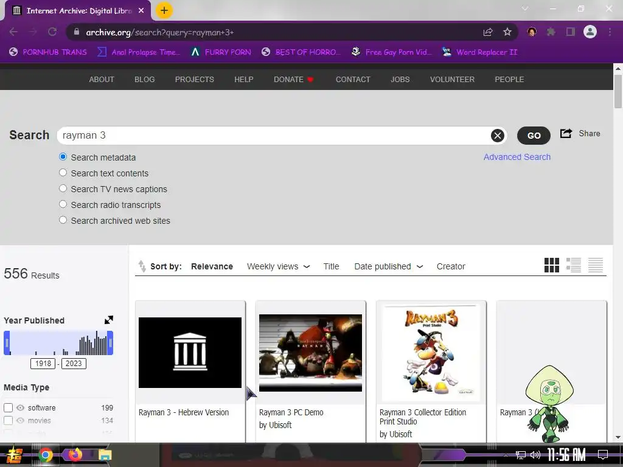Open the PEOPLE menu item
This screenshot has height=467, width=623.
[509, 80]
